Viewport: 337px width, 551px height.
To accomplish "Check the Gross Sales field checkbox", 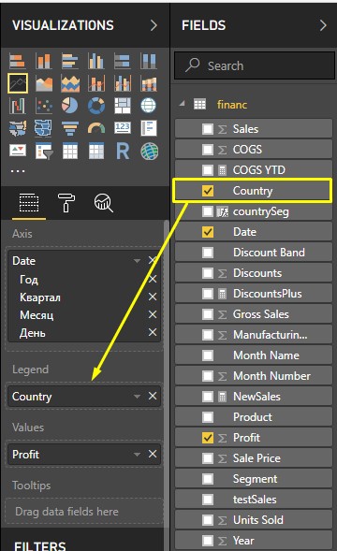I will point(208,314).
